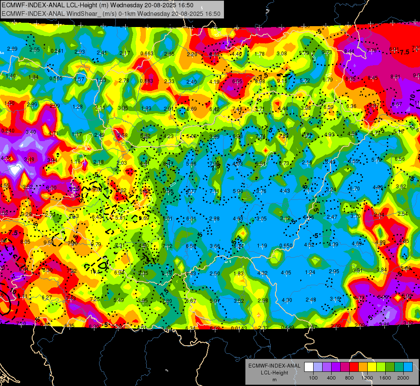The image size is (420, 386).
Task: Click the map value 9.16
Action: 282,81
